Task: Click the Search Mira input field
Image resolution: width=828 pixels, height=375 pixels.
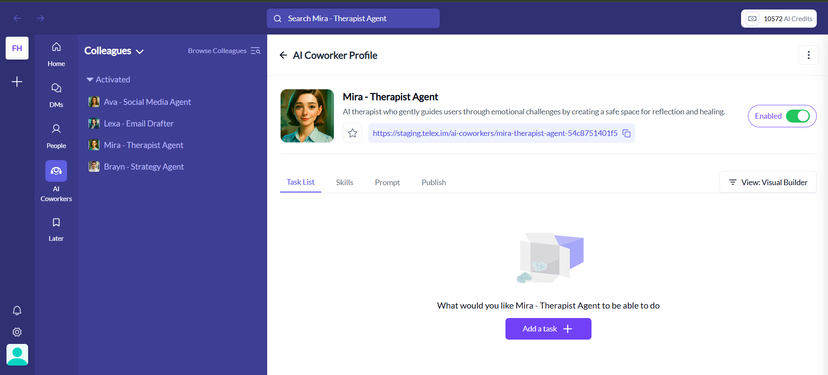Action: (x=353, y=19)
